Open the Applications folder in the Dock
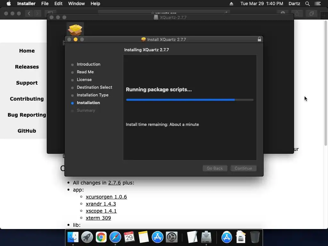 coord(226,237)
